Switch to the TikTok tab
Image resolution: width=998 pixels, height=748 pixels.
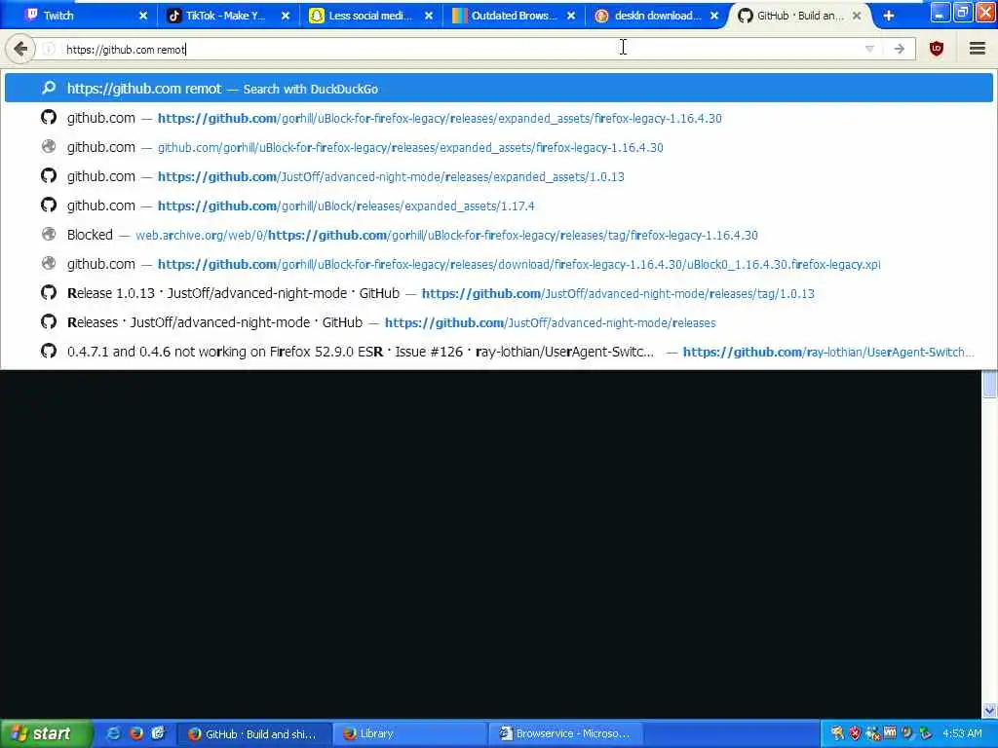[229, 16]
